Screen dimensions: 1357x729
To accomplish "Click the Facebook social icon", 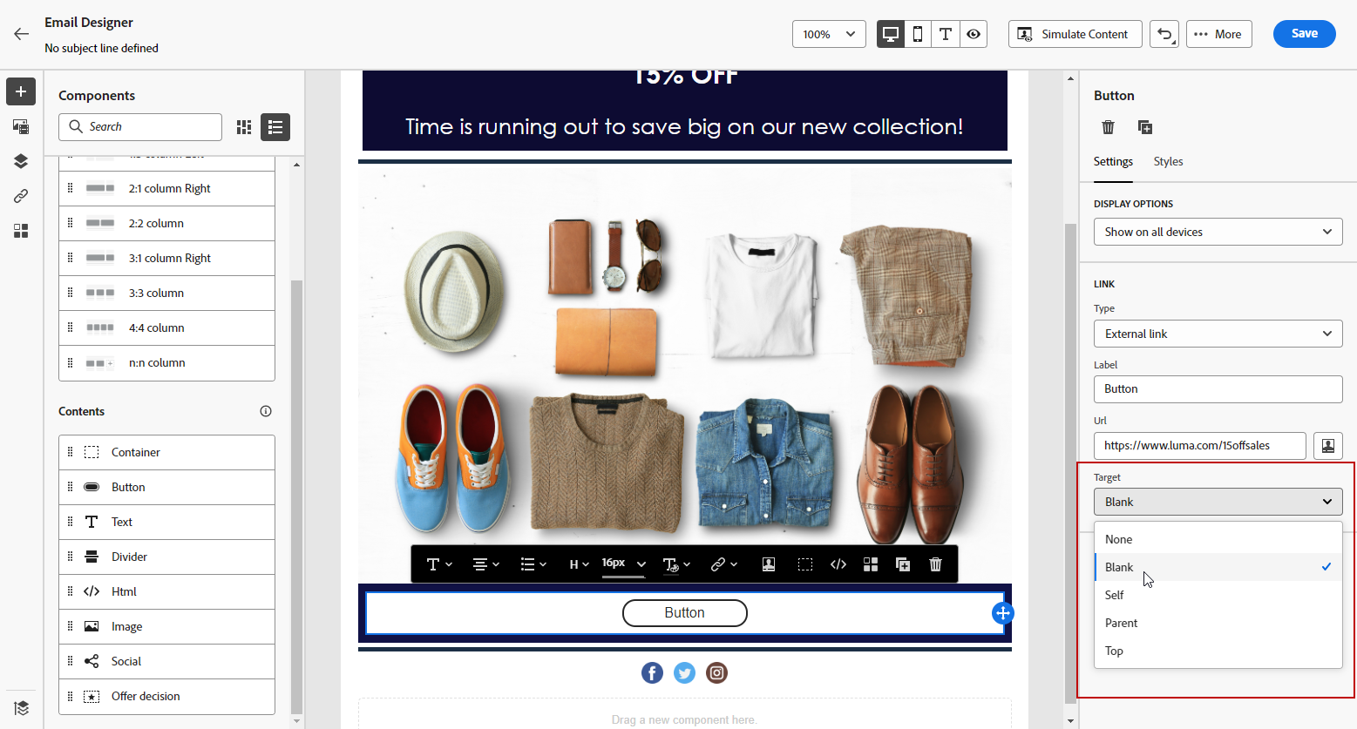I will 652,672.
